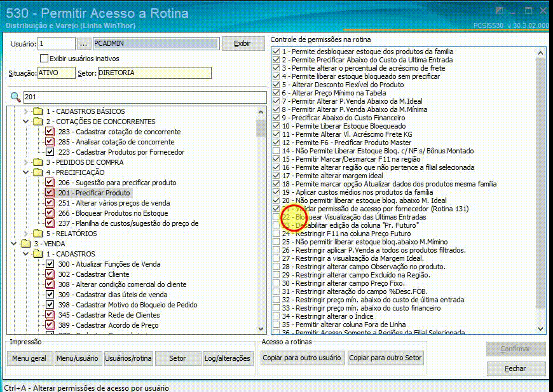Check permission 35 alterar coluna Fora de Linha
Viewport: 553px width, 392px height.
point(276,325)
